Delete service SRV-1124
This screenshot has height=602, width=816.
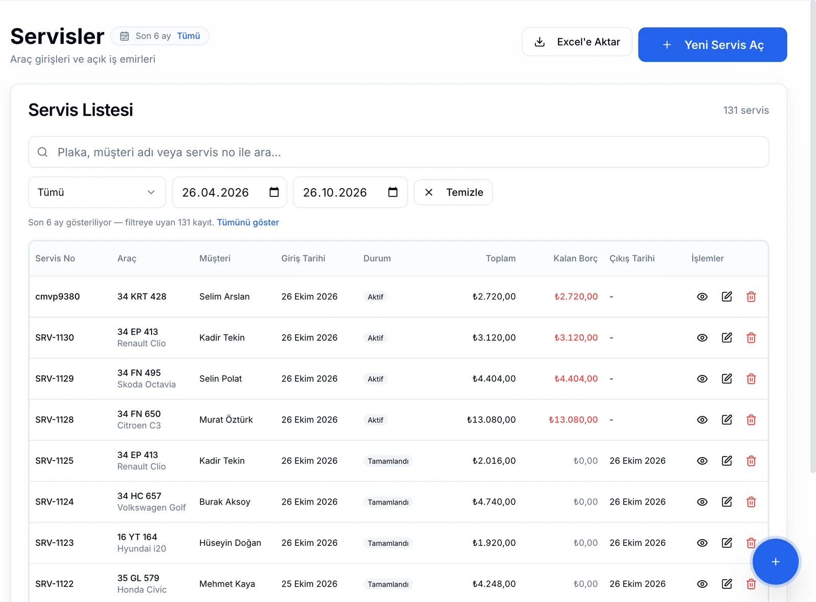click(751, 502)
